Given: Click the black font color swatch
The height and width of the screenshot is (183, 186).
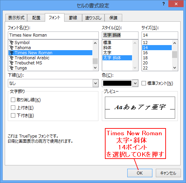Looking at the screenshot, I should [117, 83].
